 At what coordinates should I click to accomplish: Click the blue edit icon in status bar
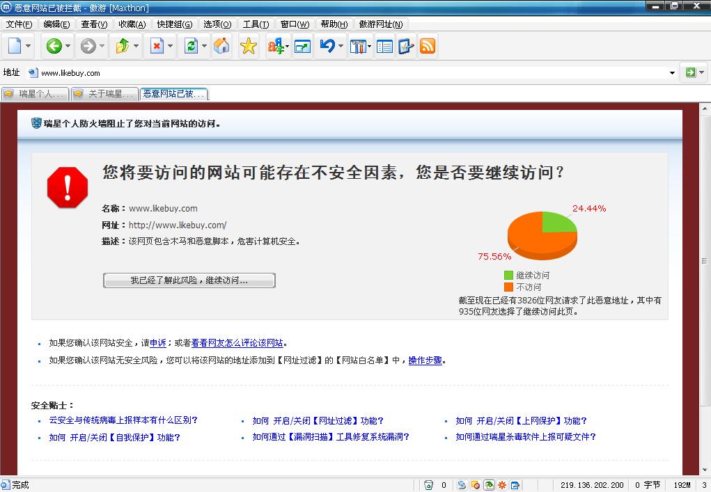coord(515,485)
